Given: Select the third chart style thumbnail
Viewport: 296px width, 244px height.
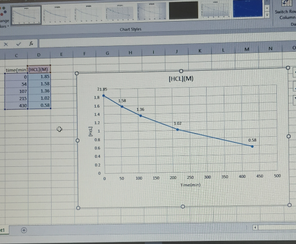Looking at the screenshot, I should pyautogui.click(x=88, y=13).
